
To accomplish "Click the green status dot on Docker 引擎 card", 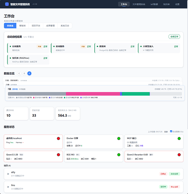I will pos(119,138).
